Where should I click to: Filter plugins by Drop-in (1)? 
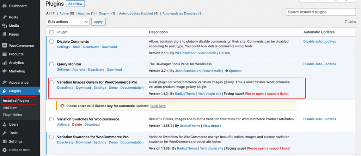click(x=107, y=13)
